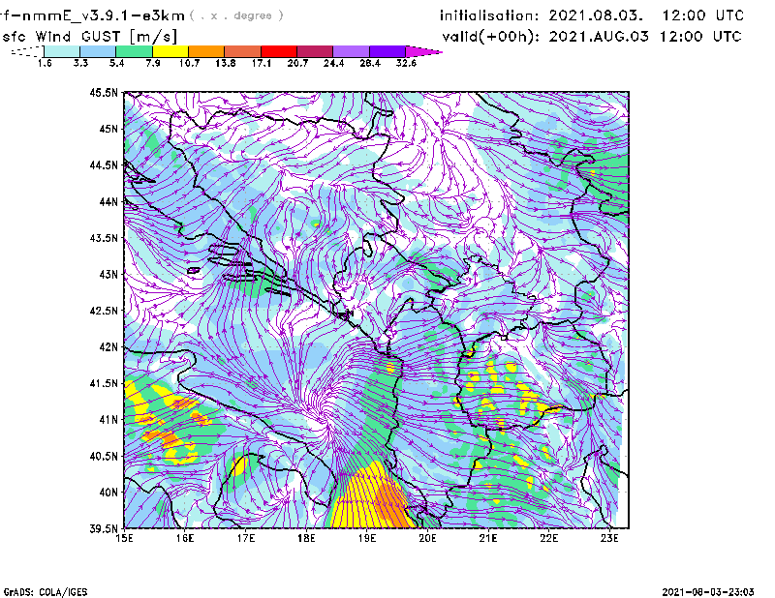Click the legend value 5.4
The height and width of the screenshot is (598, 775).
pyautogui.click(x=116, y=63)
